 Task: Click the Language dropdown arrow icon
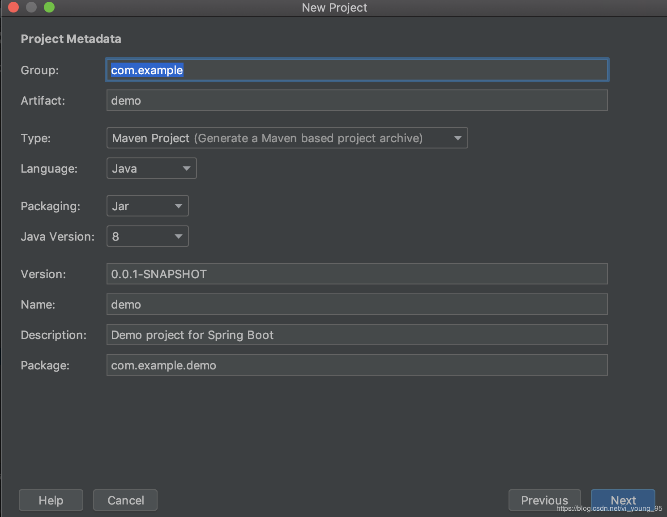click(x=187, y=169)
